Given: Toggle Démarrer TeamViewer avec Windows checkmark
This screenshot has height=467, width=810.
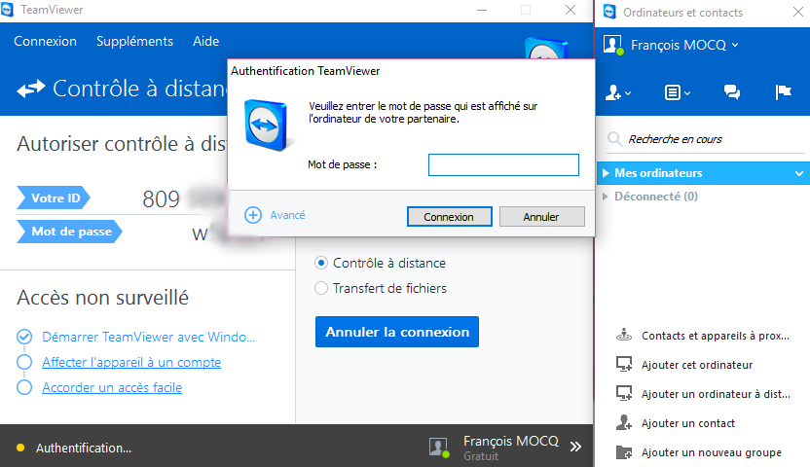Looking at the screenshot, I should [x=24, y=337].
